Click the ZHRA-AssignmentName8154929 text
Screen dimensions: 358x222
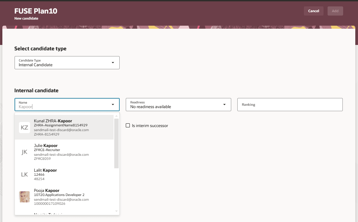tap(61, 125)
